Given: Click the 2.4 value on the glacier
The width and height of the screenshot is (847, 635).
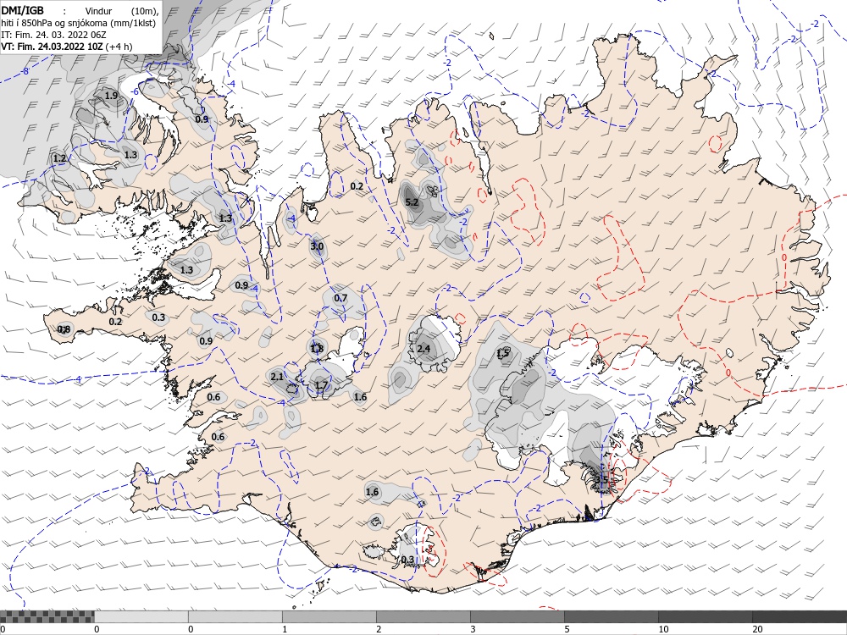Looking at the screenshot, I should pos(423,349).
